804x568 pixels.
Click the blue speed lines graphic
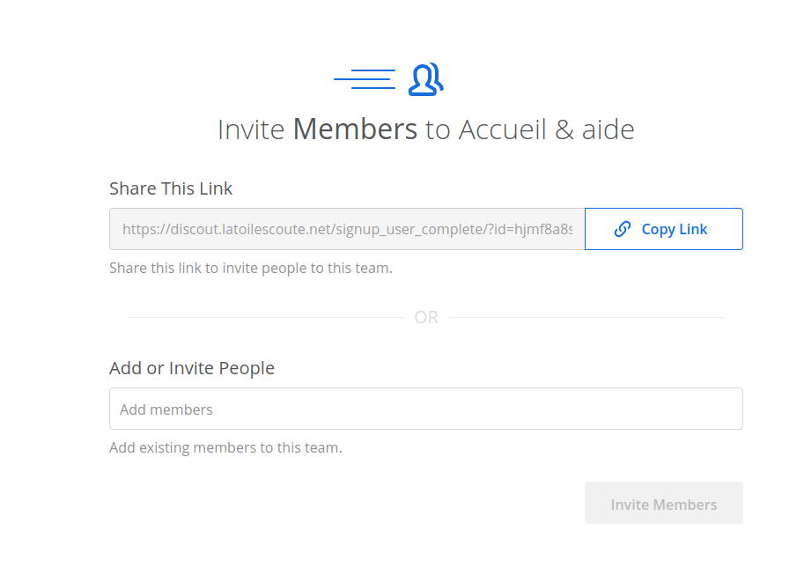point(365,79)
